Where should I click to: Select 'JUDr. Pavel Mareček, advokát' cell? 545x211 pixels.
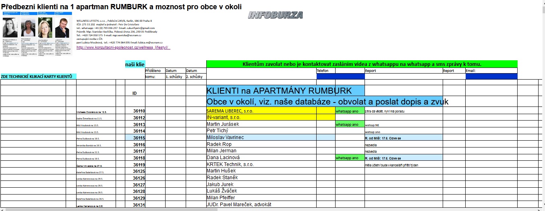tap(261, 205)
